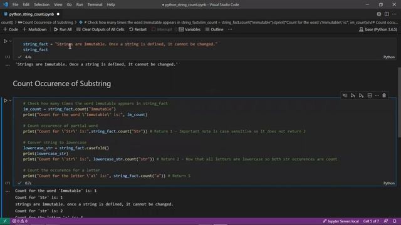The height and width of the screenshot is (225, 401).
Task: Click the unsaved-changes dot on the notebook tab
Action: pyautogui.click(x=58, y=14)
